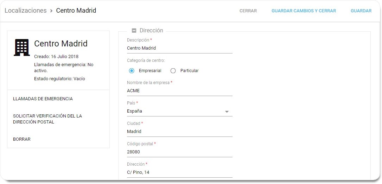Click the Código postal field
Viewport: 382px width, 184px height.
179,152
